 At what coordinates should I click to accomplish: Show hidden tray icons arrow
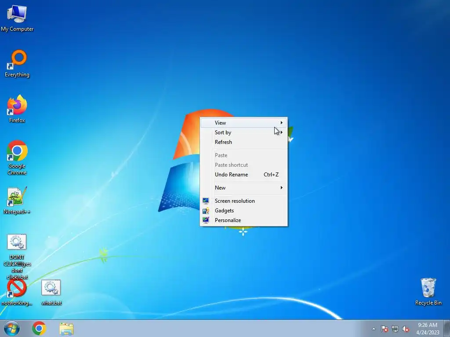pyautogui.click(x=374, y=329)
